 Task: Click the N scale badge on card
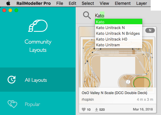[150, 30]
